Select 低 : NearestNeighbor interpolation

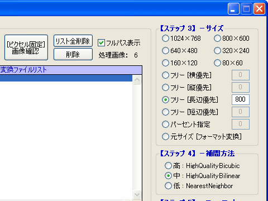pos(168,186)
